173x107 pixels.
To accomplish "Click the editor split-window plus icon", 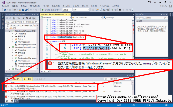I will click(133, 20).
